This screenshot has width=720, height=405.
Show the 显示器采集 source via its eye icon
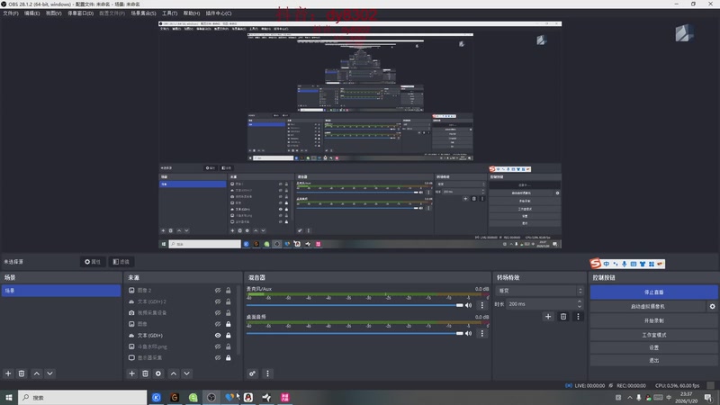218,357
